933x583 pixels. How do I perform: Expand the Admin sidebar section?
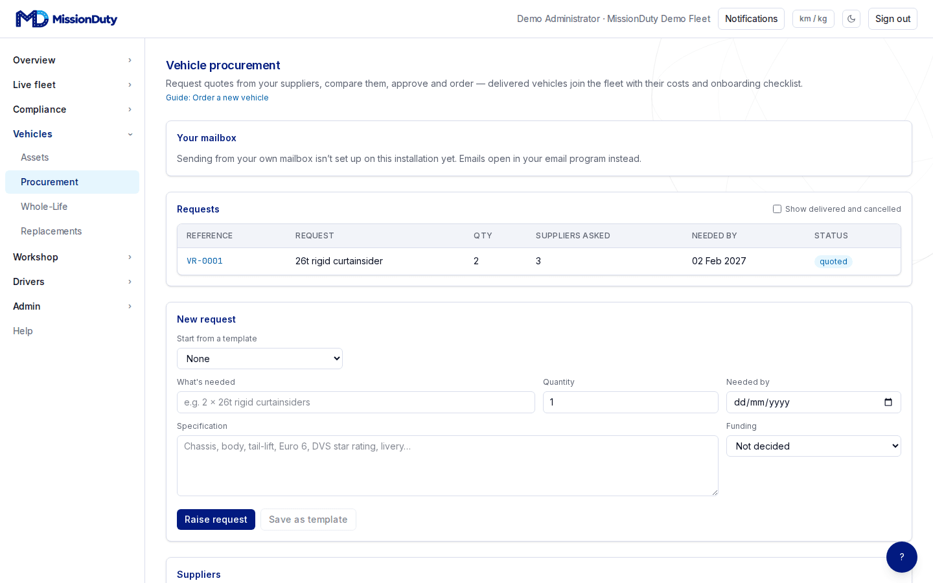pos(73,306)
